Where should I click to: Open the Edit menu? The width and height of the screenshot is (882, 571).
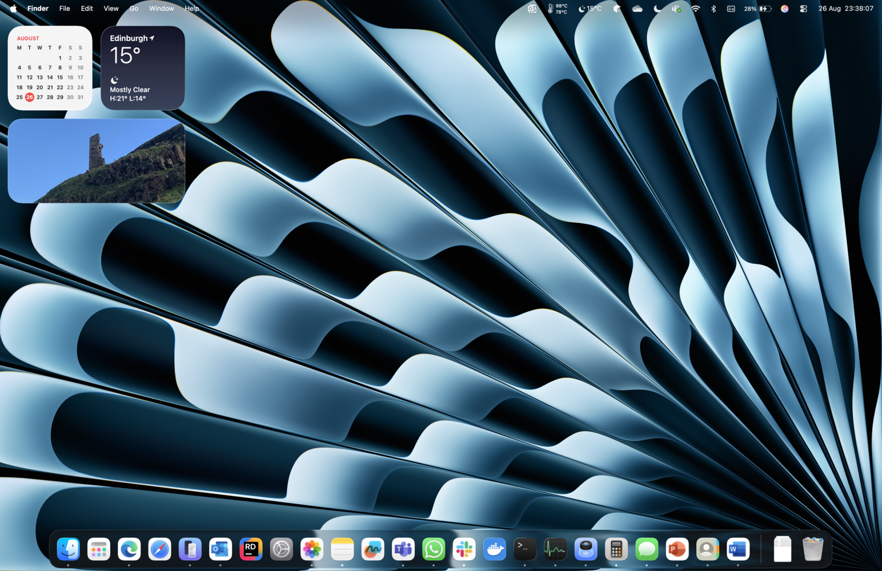tap(87, 9)
